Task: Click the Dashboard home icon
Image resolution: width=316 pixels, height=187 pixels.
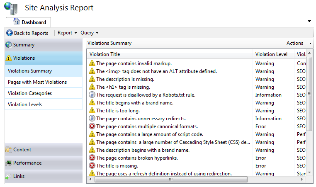Action: point(16,22)
